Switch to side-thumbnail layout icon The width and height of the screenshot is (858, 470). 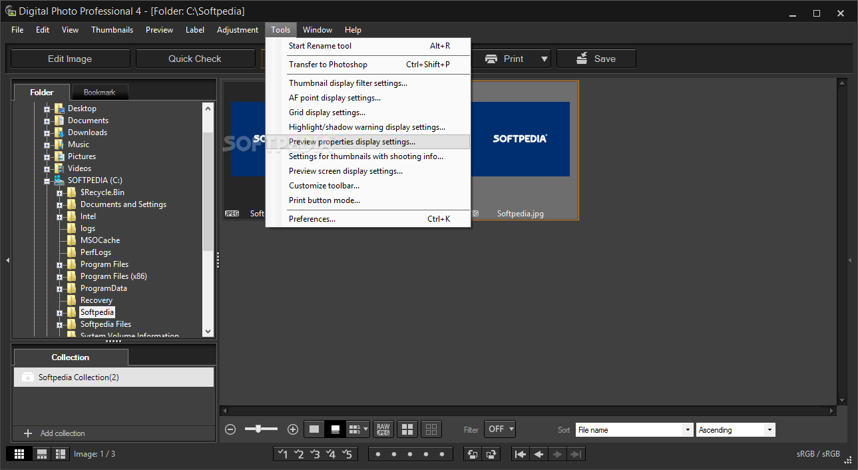(x=61, y=454)
